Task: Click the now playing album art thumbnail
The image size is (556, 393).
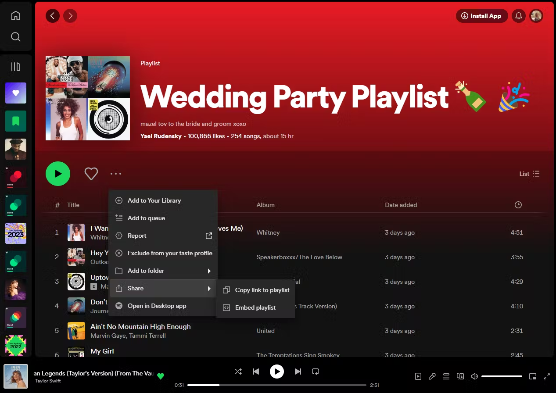Action: point(16,376)
